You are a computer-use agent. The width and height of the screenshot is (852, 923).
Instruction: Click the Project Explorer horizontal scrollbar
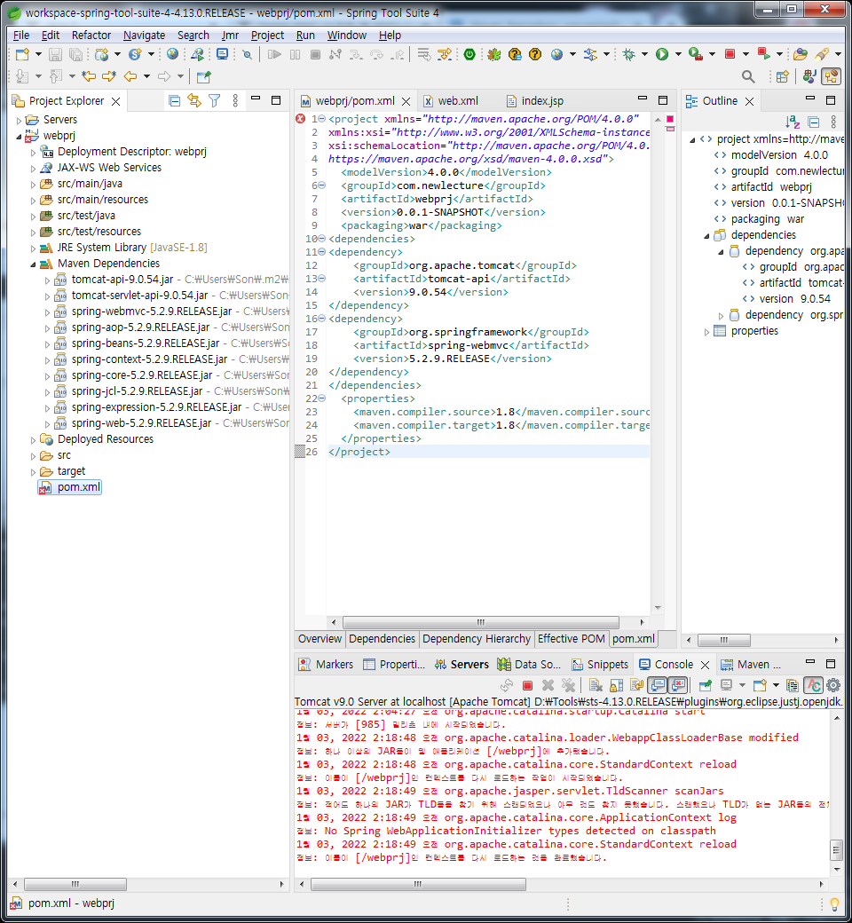pyautogui.click(x=75, y=884)
